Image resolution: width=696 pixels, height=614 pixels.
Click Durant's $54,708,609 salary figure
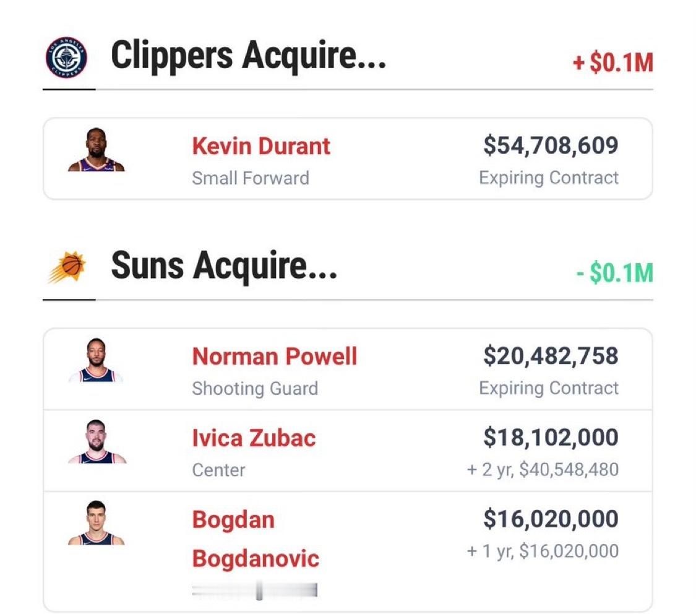[x=551, y=145]
